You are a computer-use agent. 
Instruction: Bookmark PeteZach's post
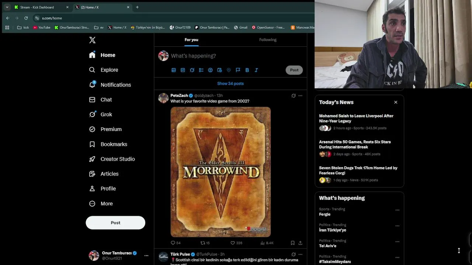(x=292, y=243)
